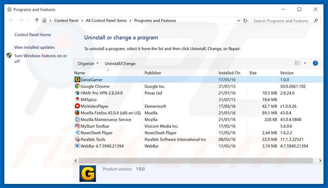Expand the view options dropdown arrow
The width and height of the screenshot is (328, 188).
click(305, 63)
